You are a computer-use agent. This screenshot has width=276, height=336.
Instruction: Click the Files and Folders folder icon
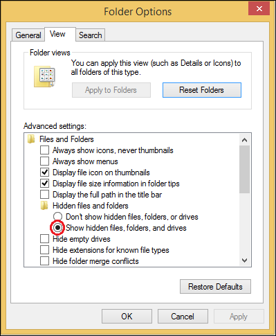coord(31,139)
